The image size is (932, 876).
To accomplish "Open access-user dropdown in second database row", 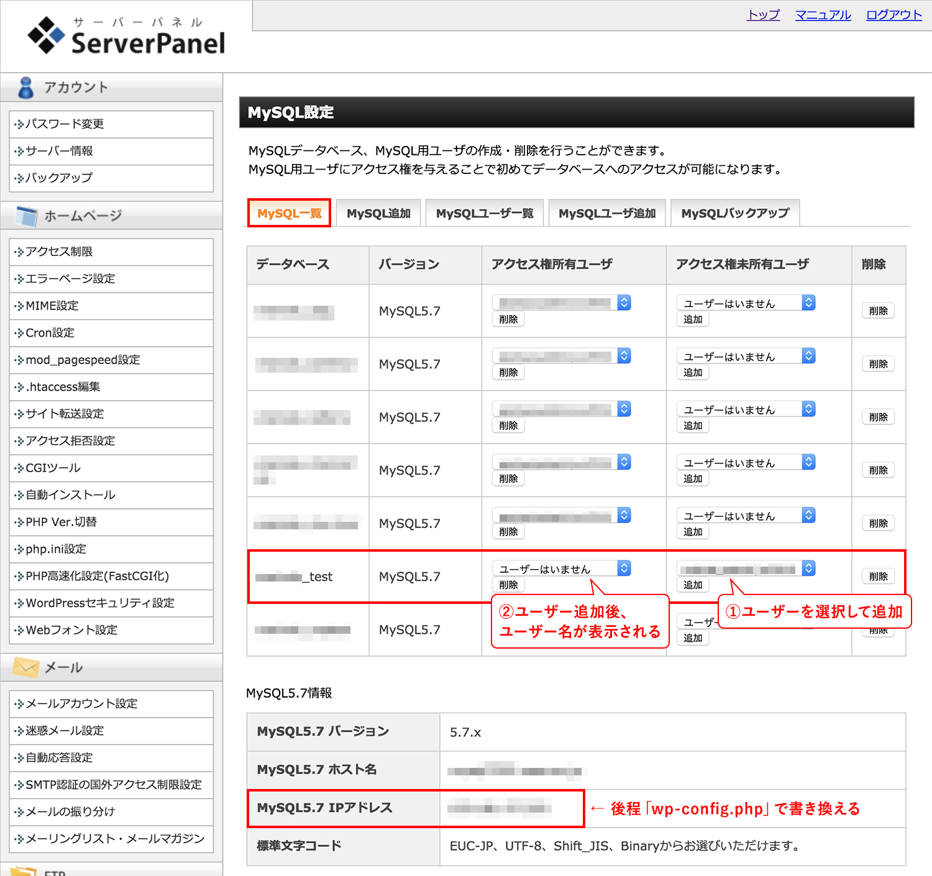I will (562, 356).
